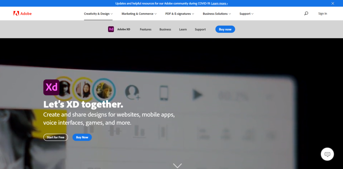Click the scroll-down chevron arrow
Image resolution: width=343 pixels, height=169 pixels.
177,166
